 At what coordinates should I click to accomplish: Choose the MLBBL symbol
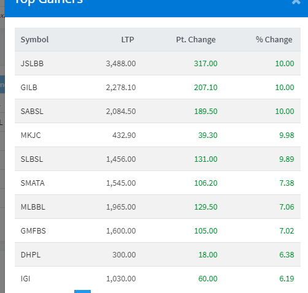pyautogui.click(x=33, y=207)
